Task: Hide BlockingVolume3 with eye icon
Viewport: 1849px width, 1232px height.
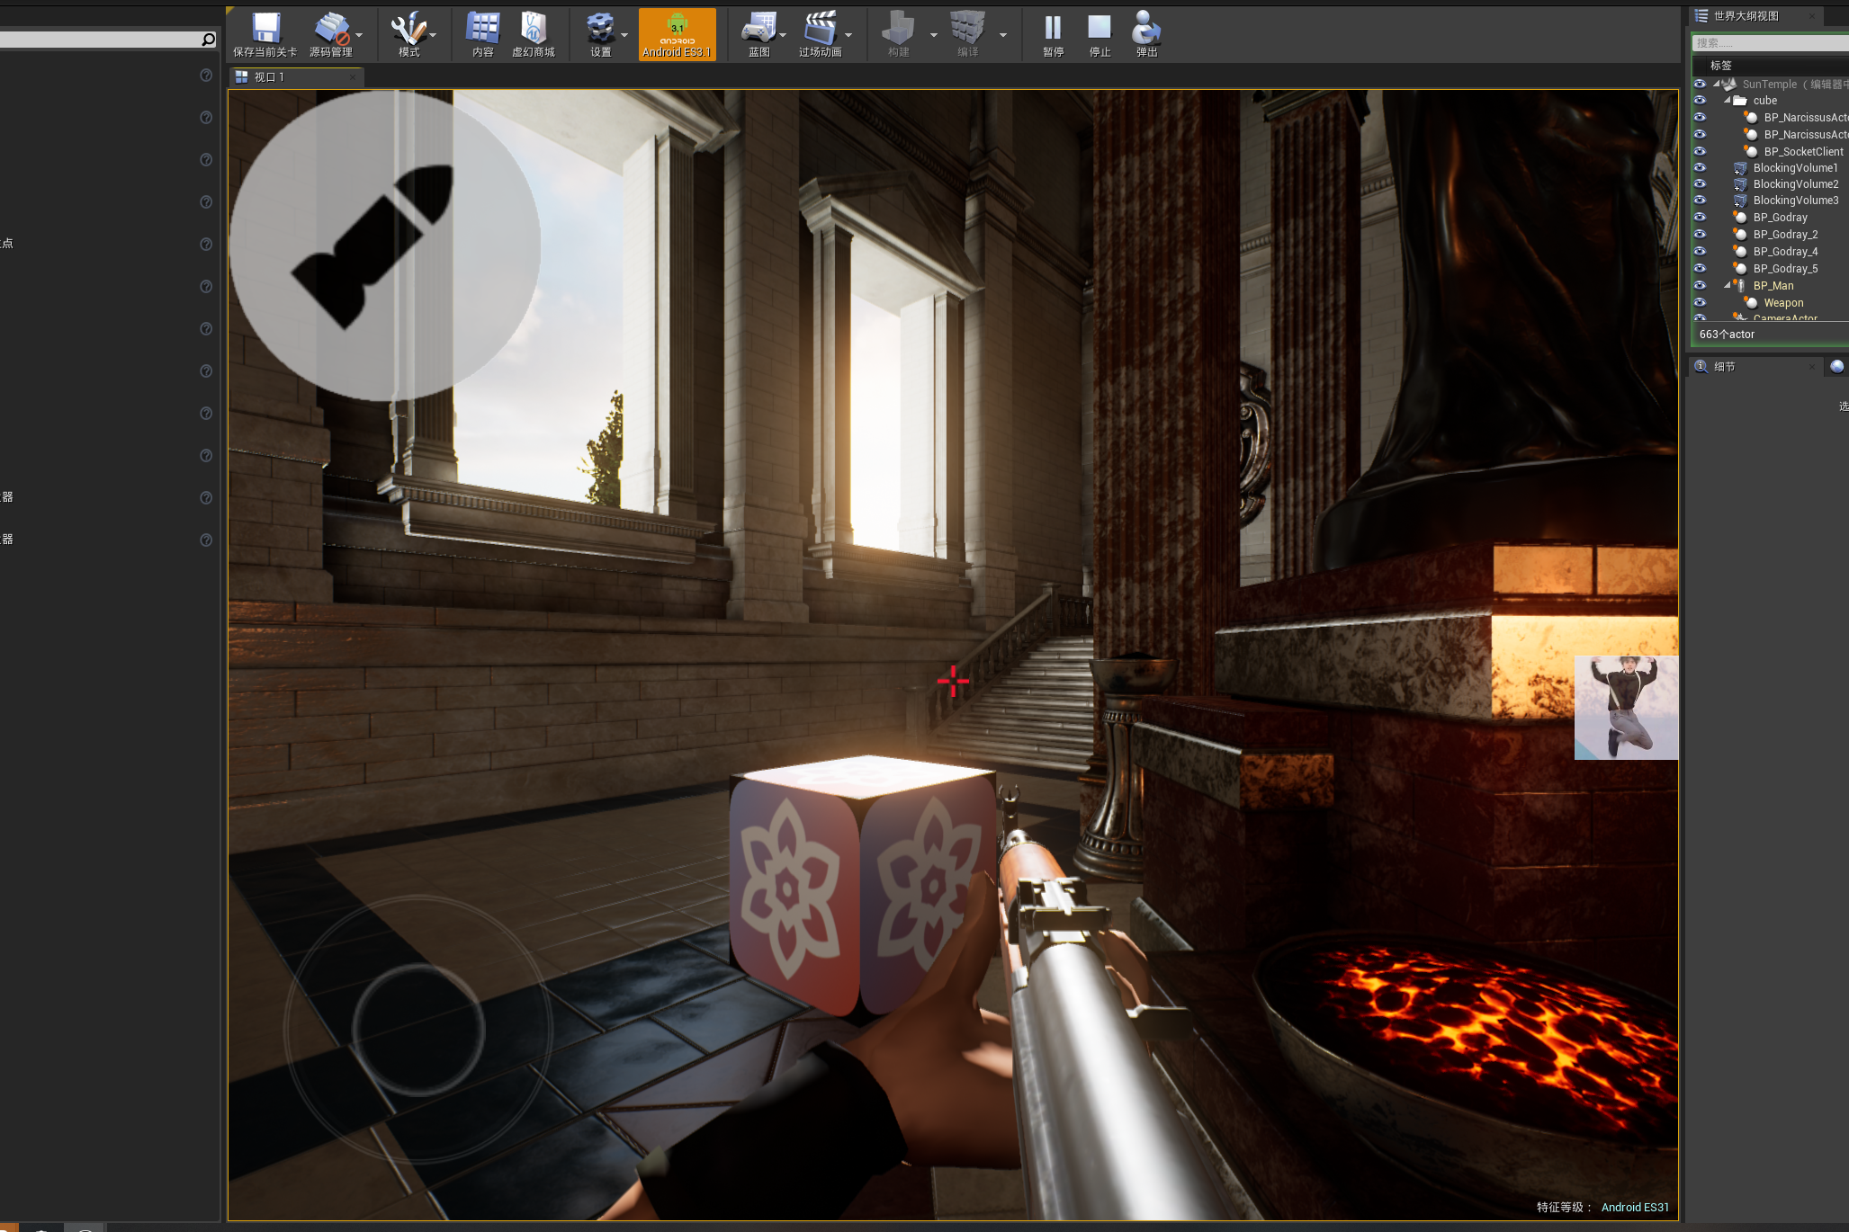Action: click(1700, 201)
